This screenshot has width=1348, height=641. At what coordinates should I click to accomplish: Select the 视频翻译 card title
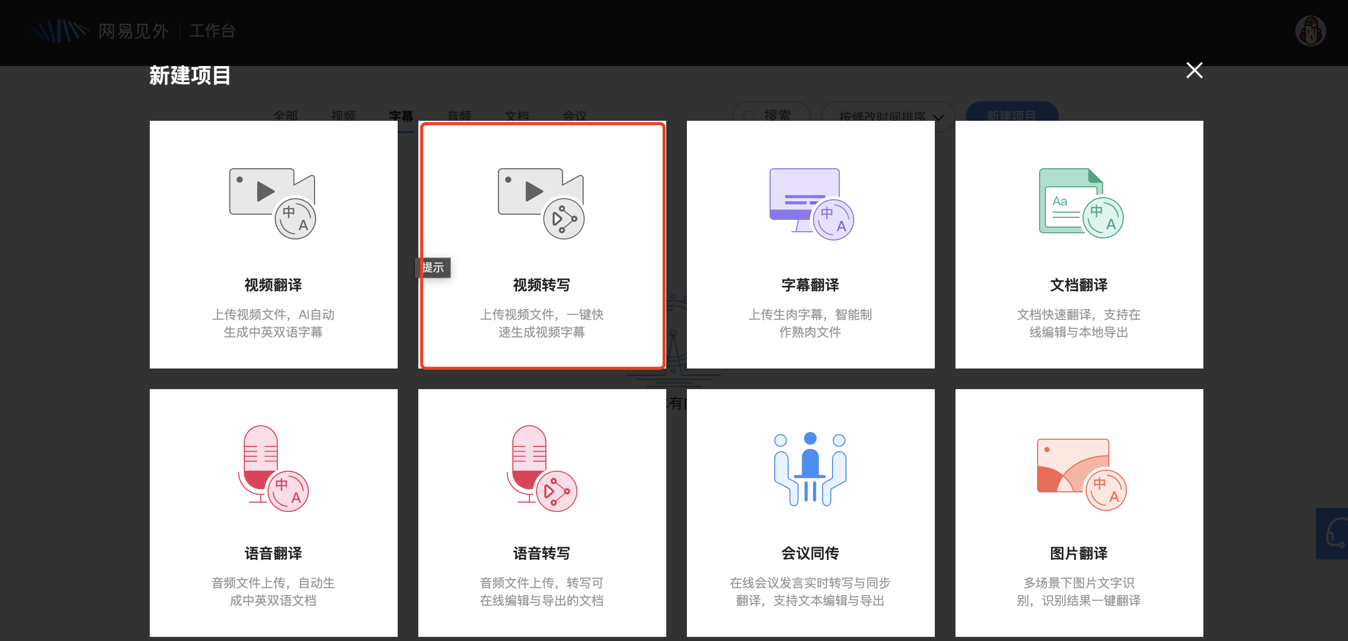[x=273, y=285]
